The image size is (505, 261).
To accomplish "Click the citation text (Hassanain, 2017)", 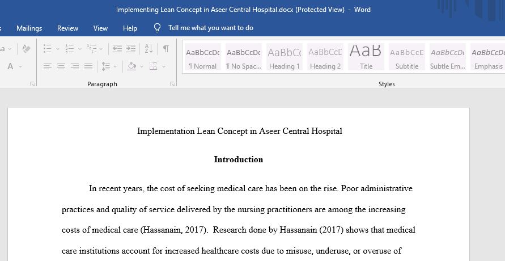I will point(174,230).
